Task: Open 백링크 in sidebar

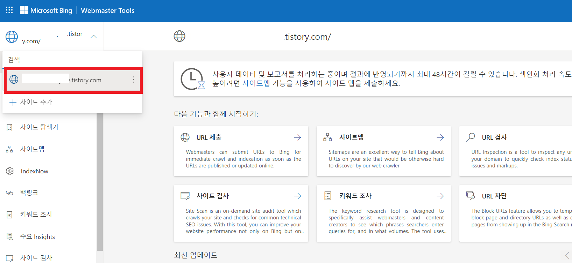Action: click(29, 193)
